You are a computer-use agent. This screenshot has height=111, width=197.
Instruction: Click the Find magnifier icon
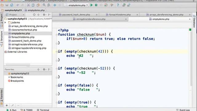pyautogui.click(x=44, y=5)
